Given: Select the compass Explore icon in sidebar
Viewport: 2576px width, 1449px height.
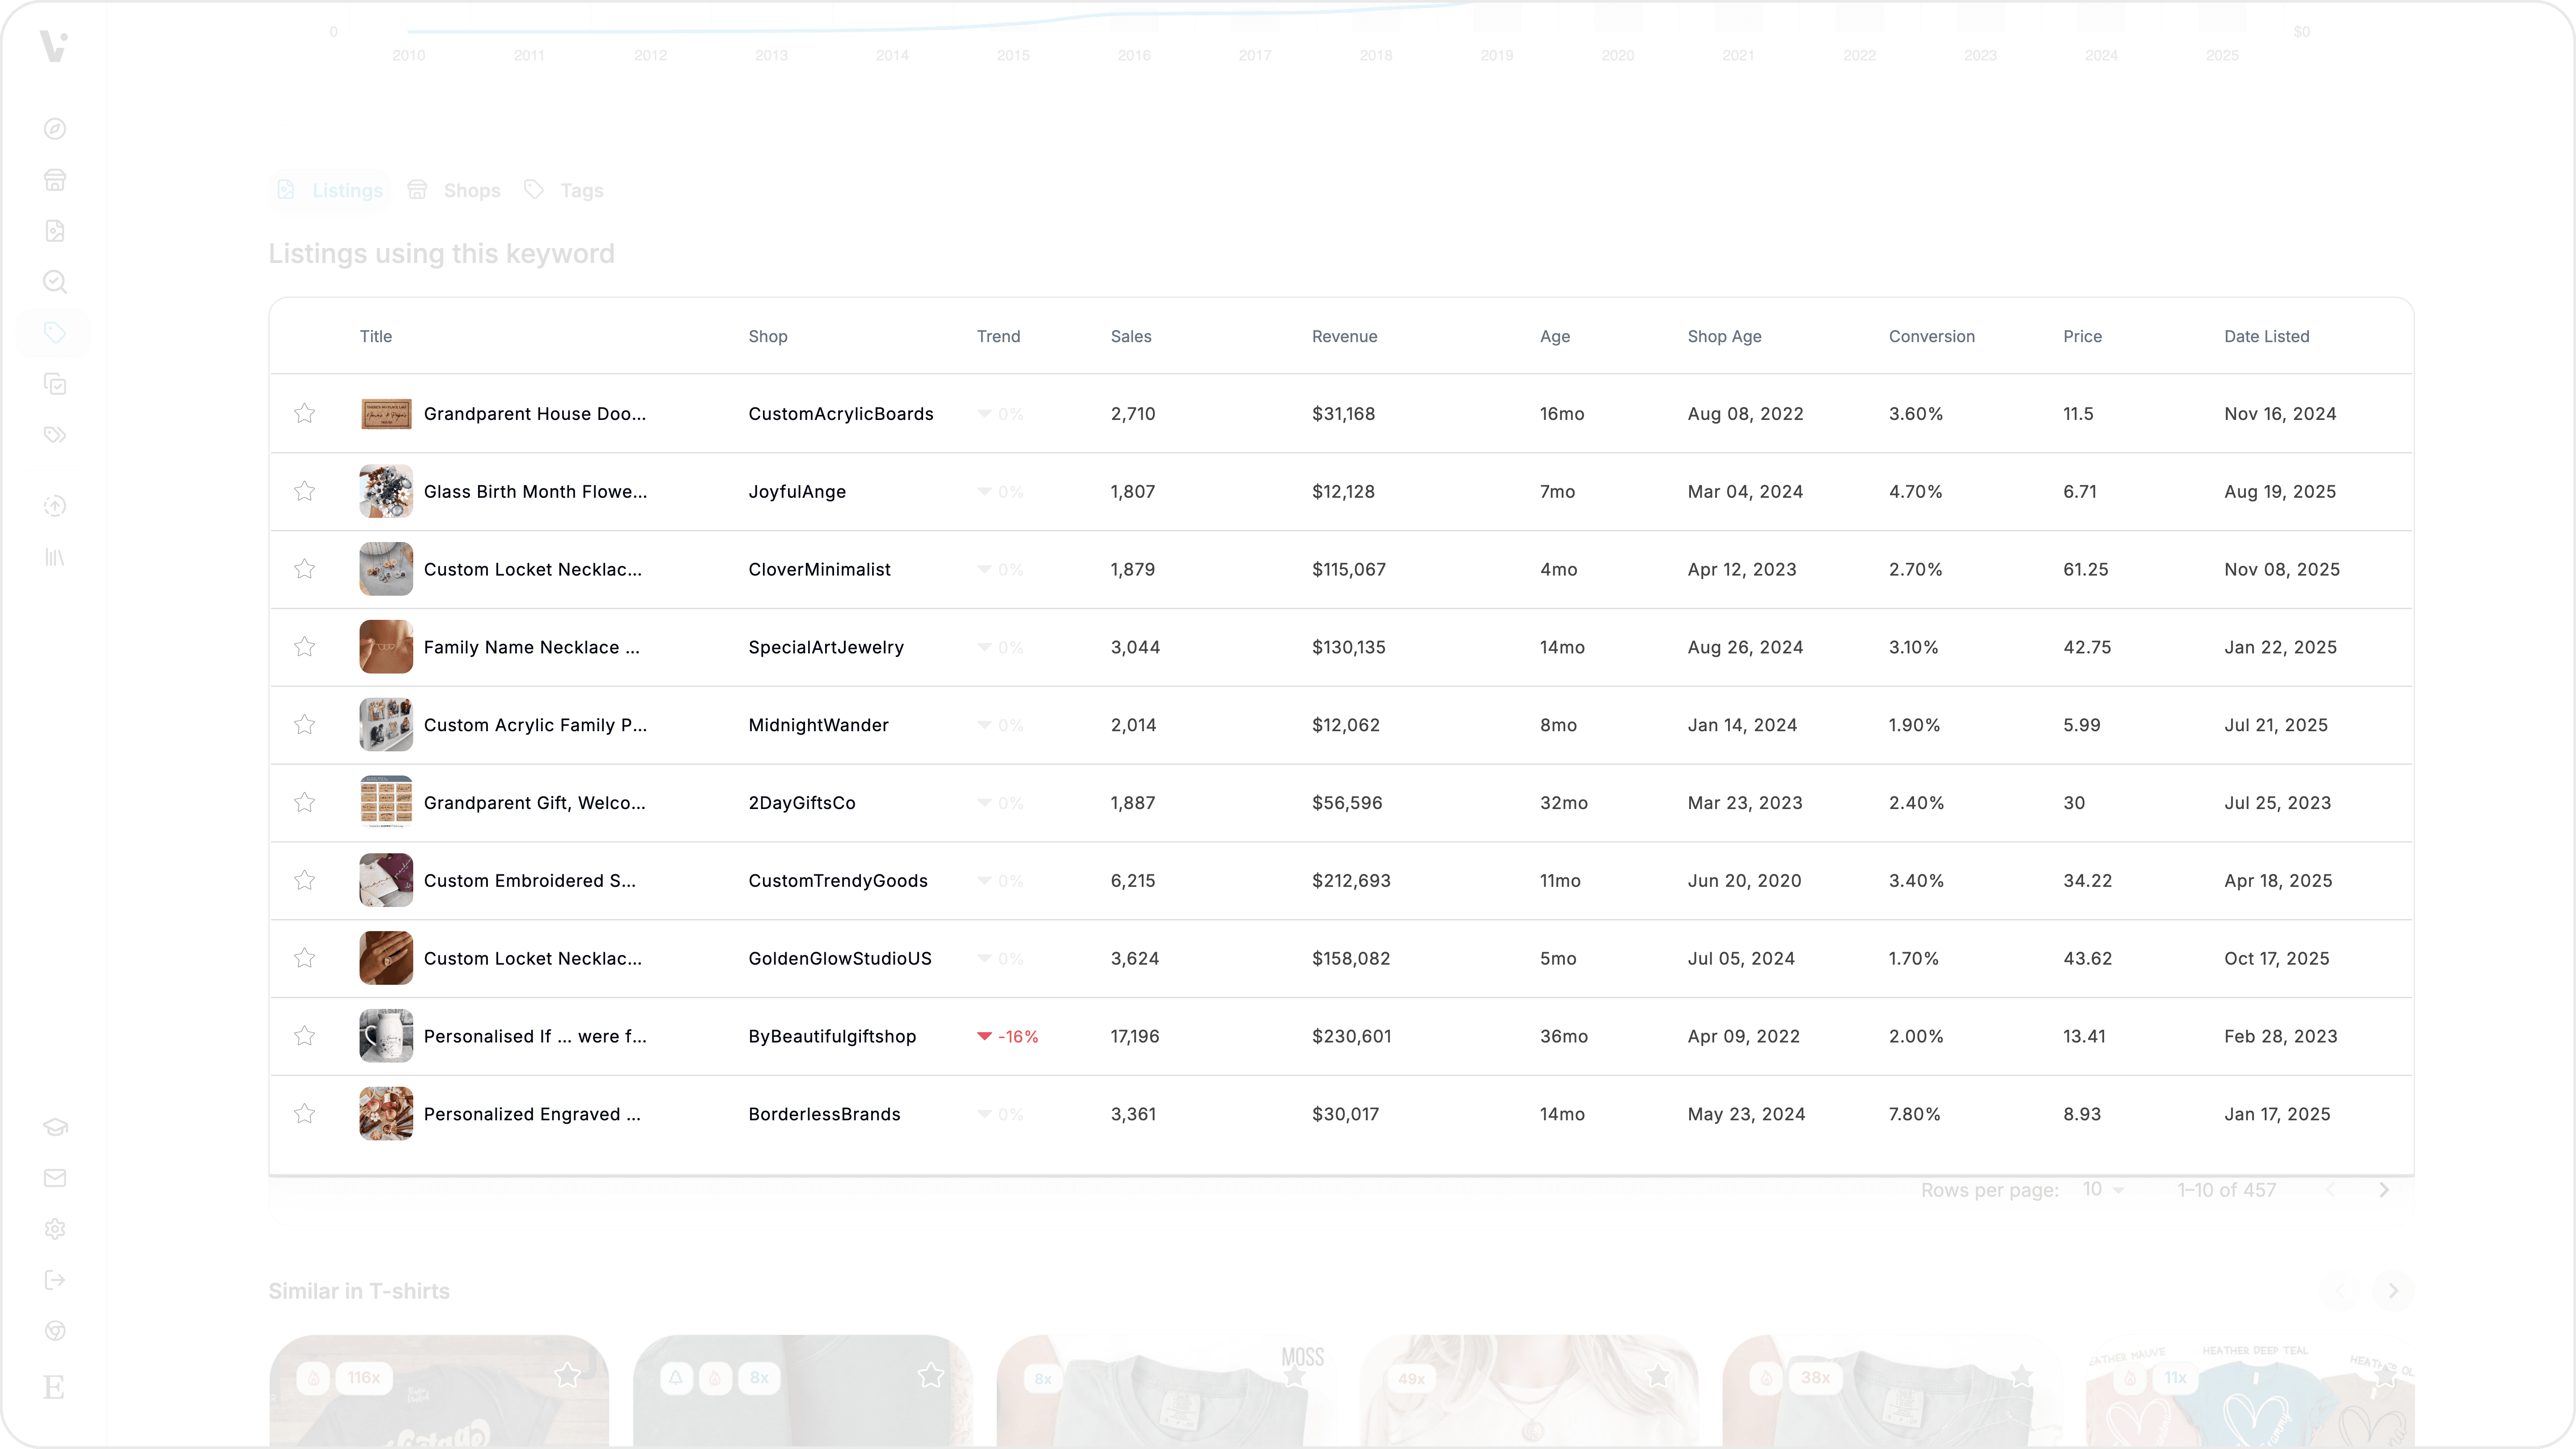Looking at the screenshot, I should tap(55, 128).
